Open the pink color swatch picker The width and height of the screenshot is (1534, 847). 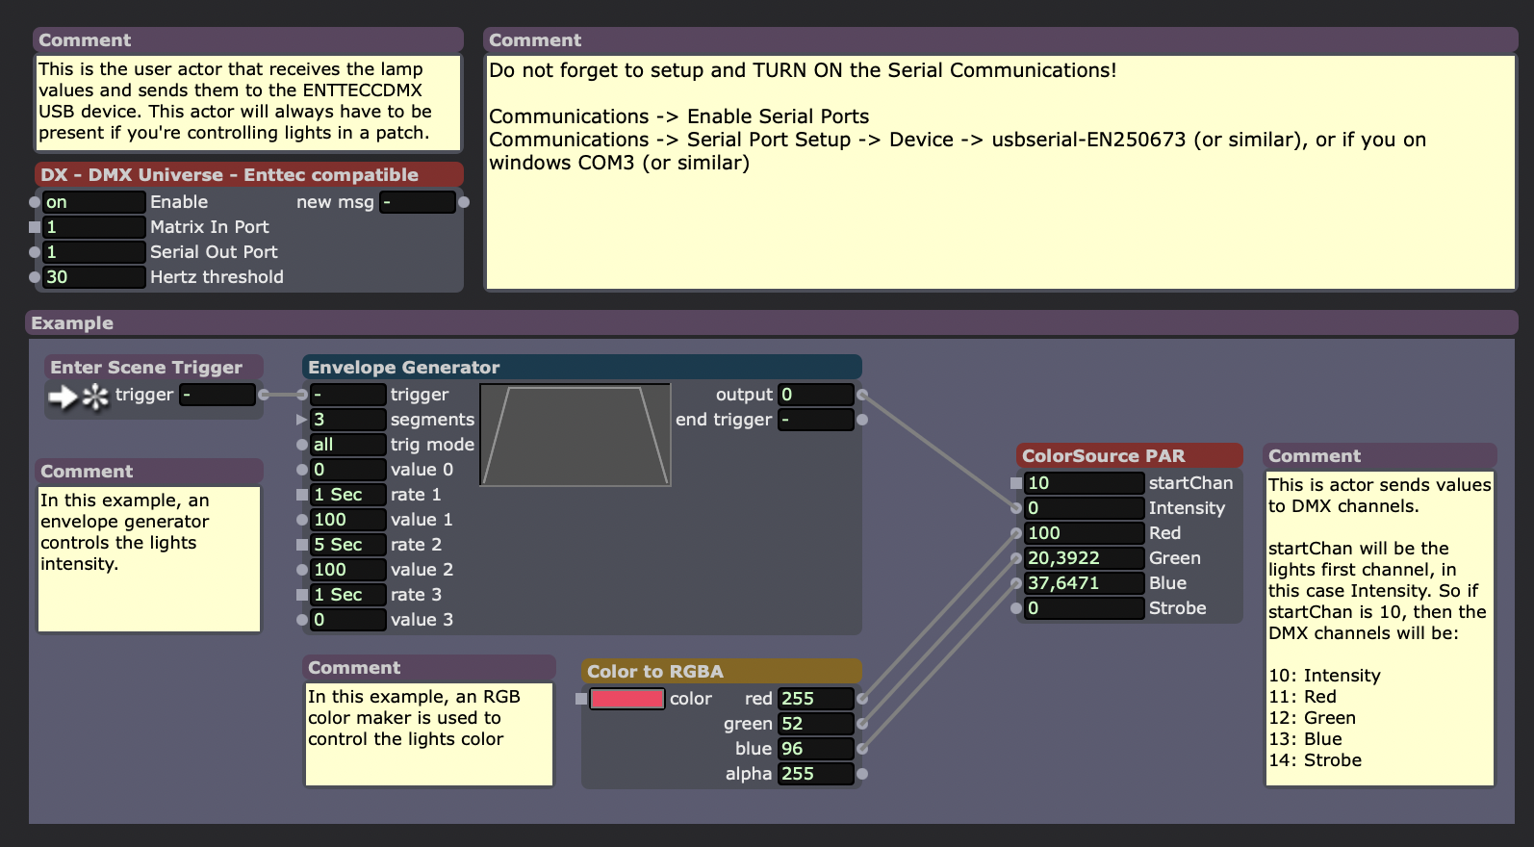click(626, 699)
